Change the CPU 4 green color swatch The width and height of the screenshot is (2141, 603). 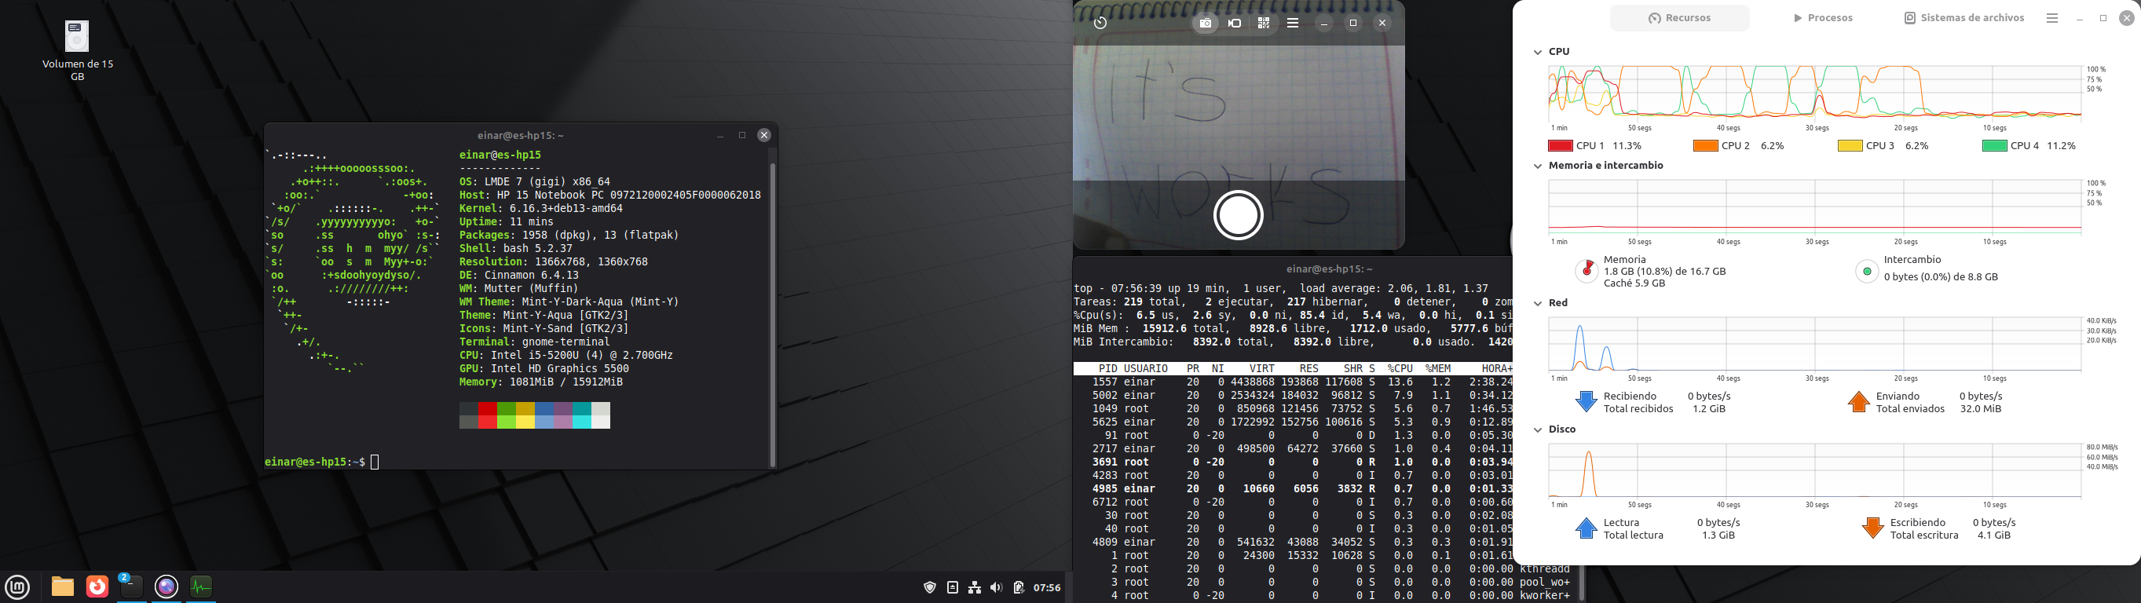[x=1995, y=146]
